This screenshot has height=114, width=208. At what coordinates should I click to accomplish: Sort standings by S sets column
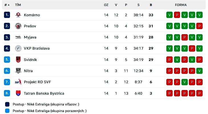138,5
